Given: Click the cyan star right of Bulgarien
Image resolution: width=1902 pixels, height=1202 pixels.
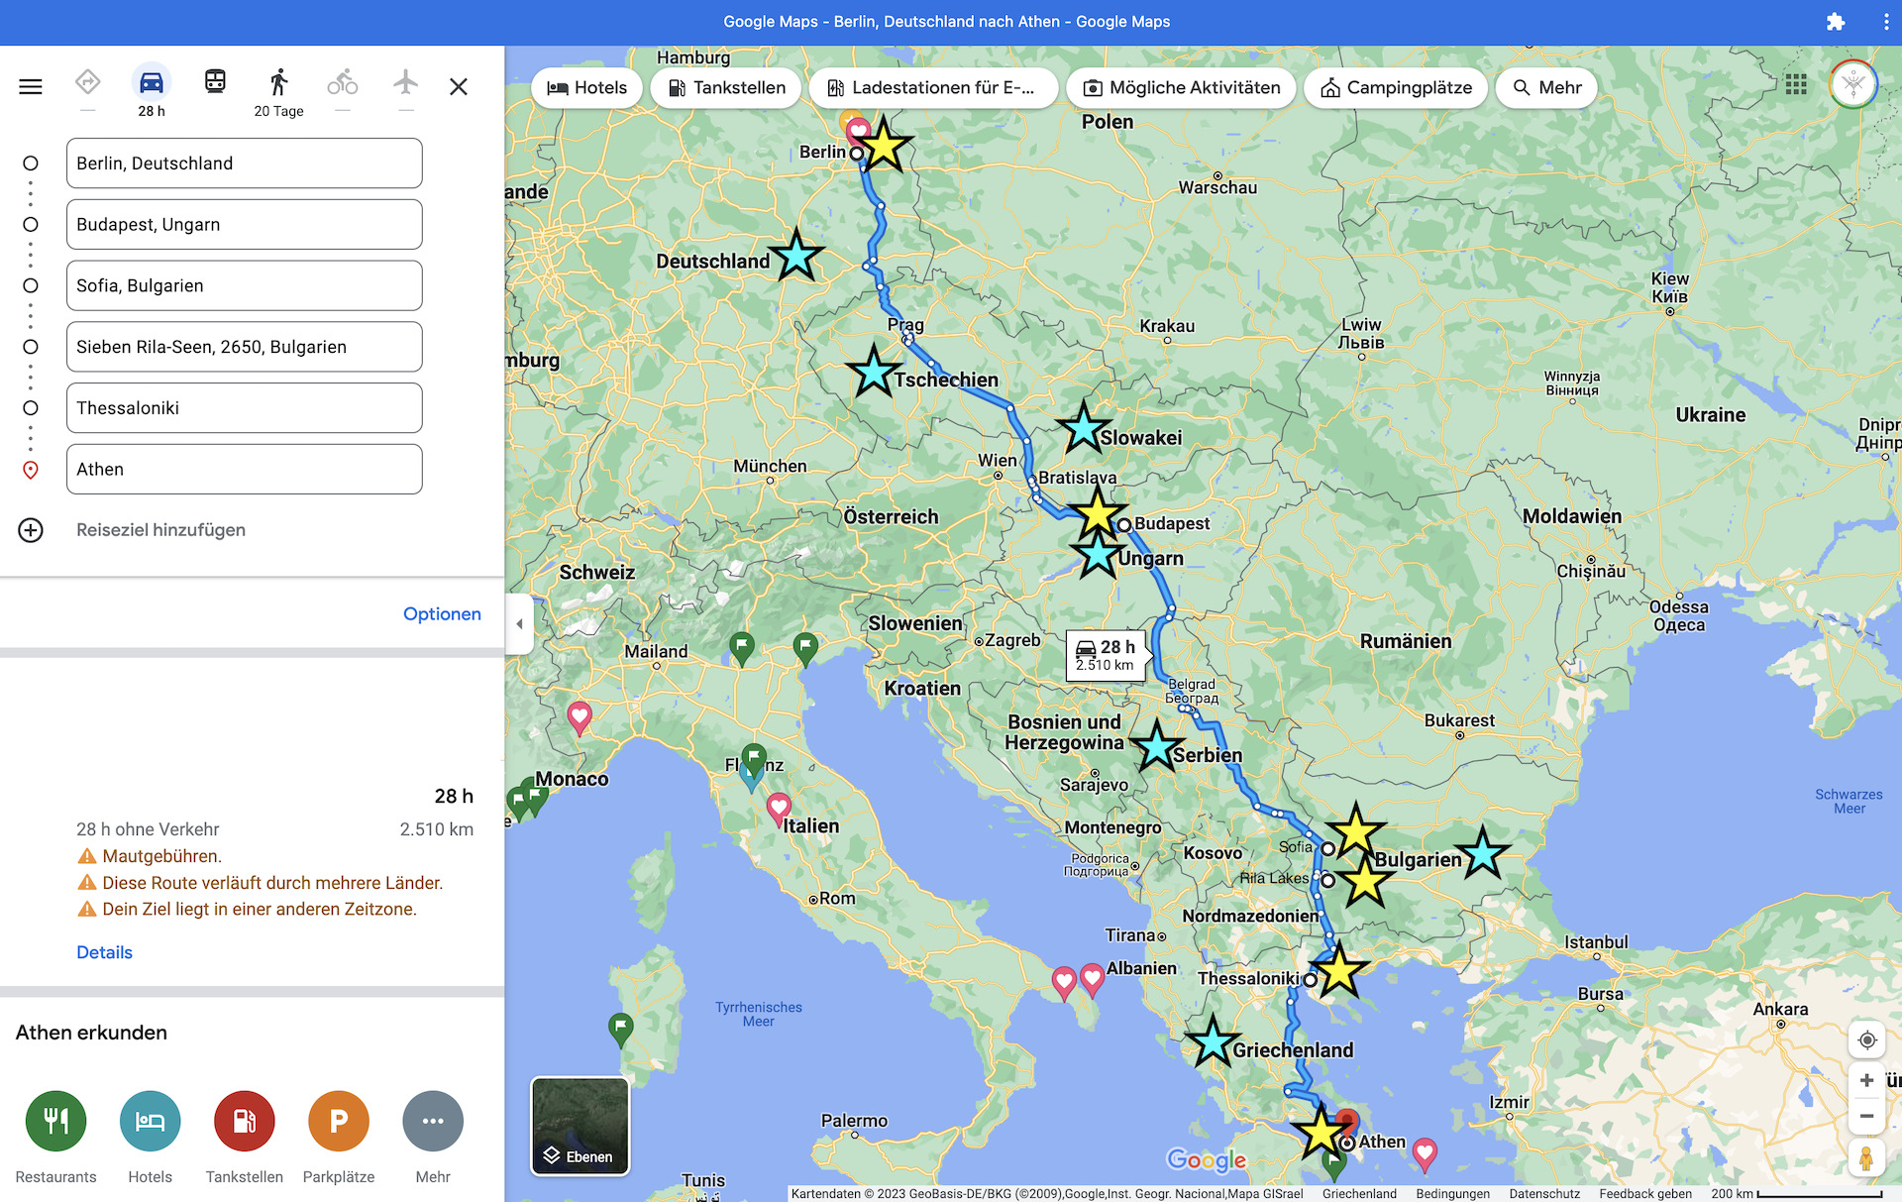Looking at the screenshot, I should tap(1483, 852).
